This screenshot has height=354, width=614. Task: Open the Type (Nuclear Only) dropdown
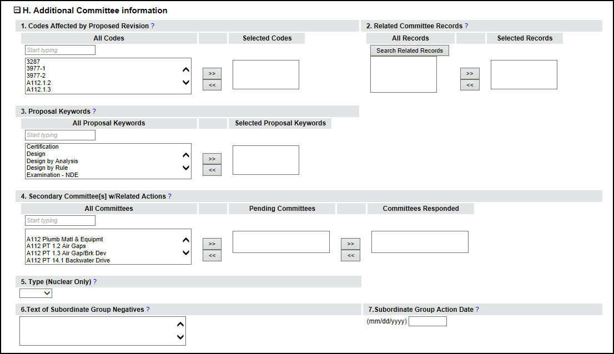click(x=36, y=293)
